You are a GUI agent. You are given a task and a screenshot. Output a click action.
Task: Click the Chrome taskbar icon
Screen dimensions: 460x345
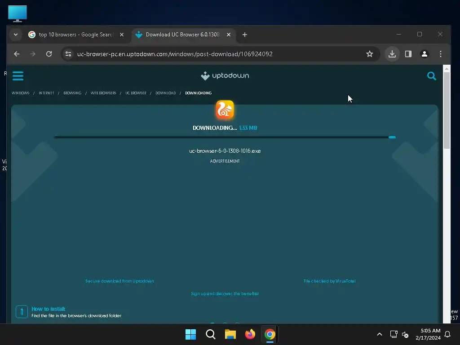point(270,334)
